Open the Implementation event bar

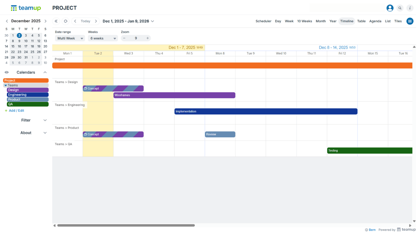coord(265,111)
